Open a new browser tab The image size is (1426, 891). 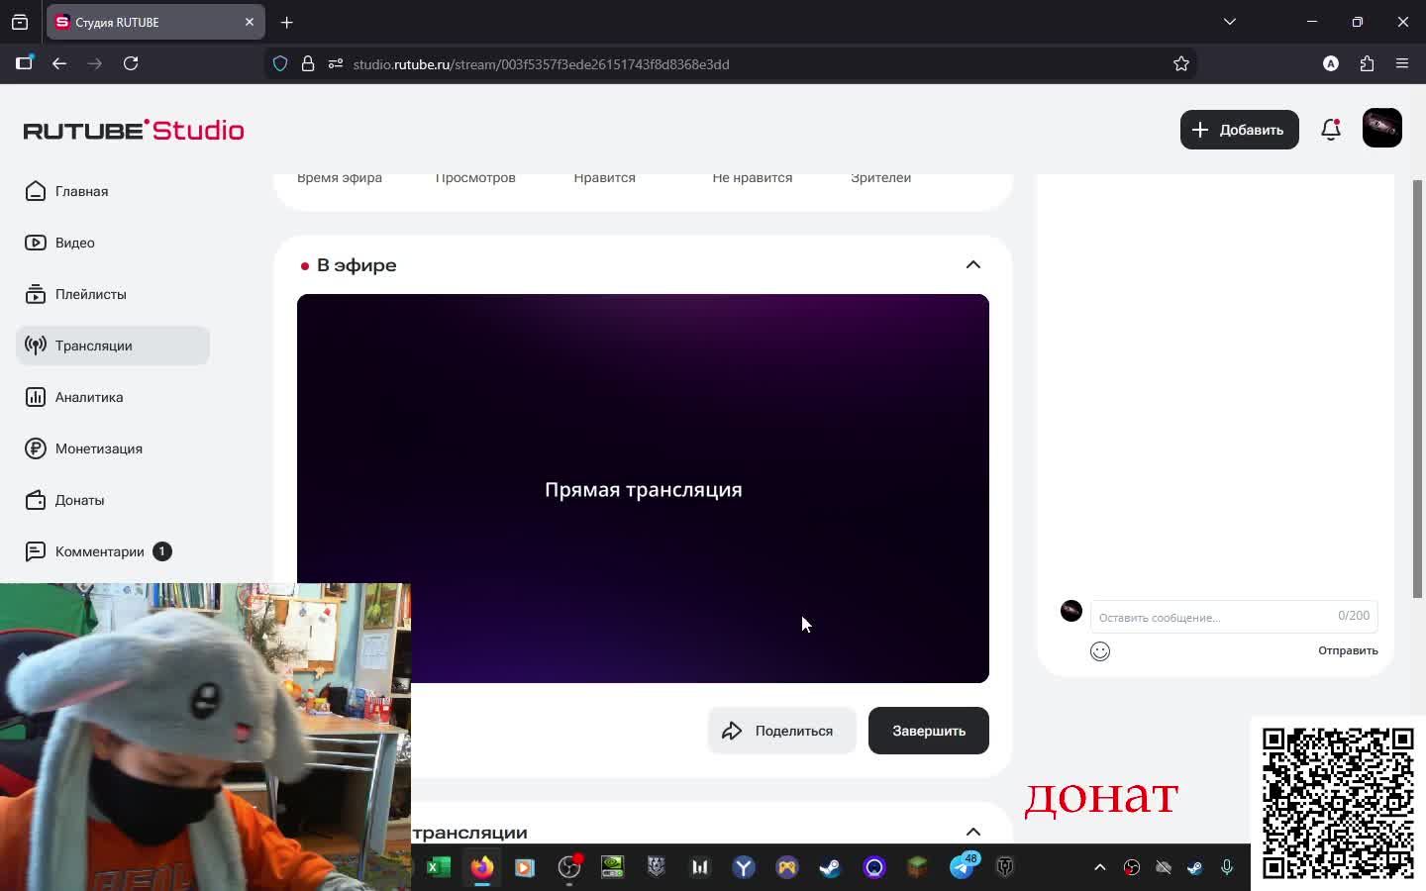286,22
